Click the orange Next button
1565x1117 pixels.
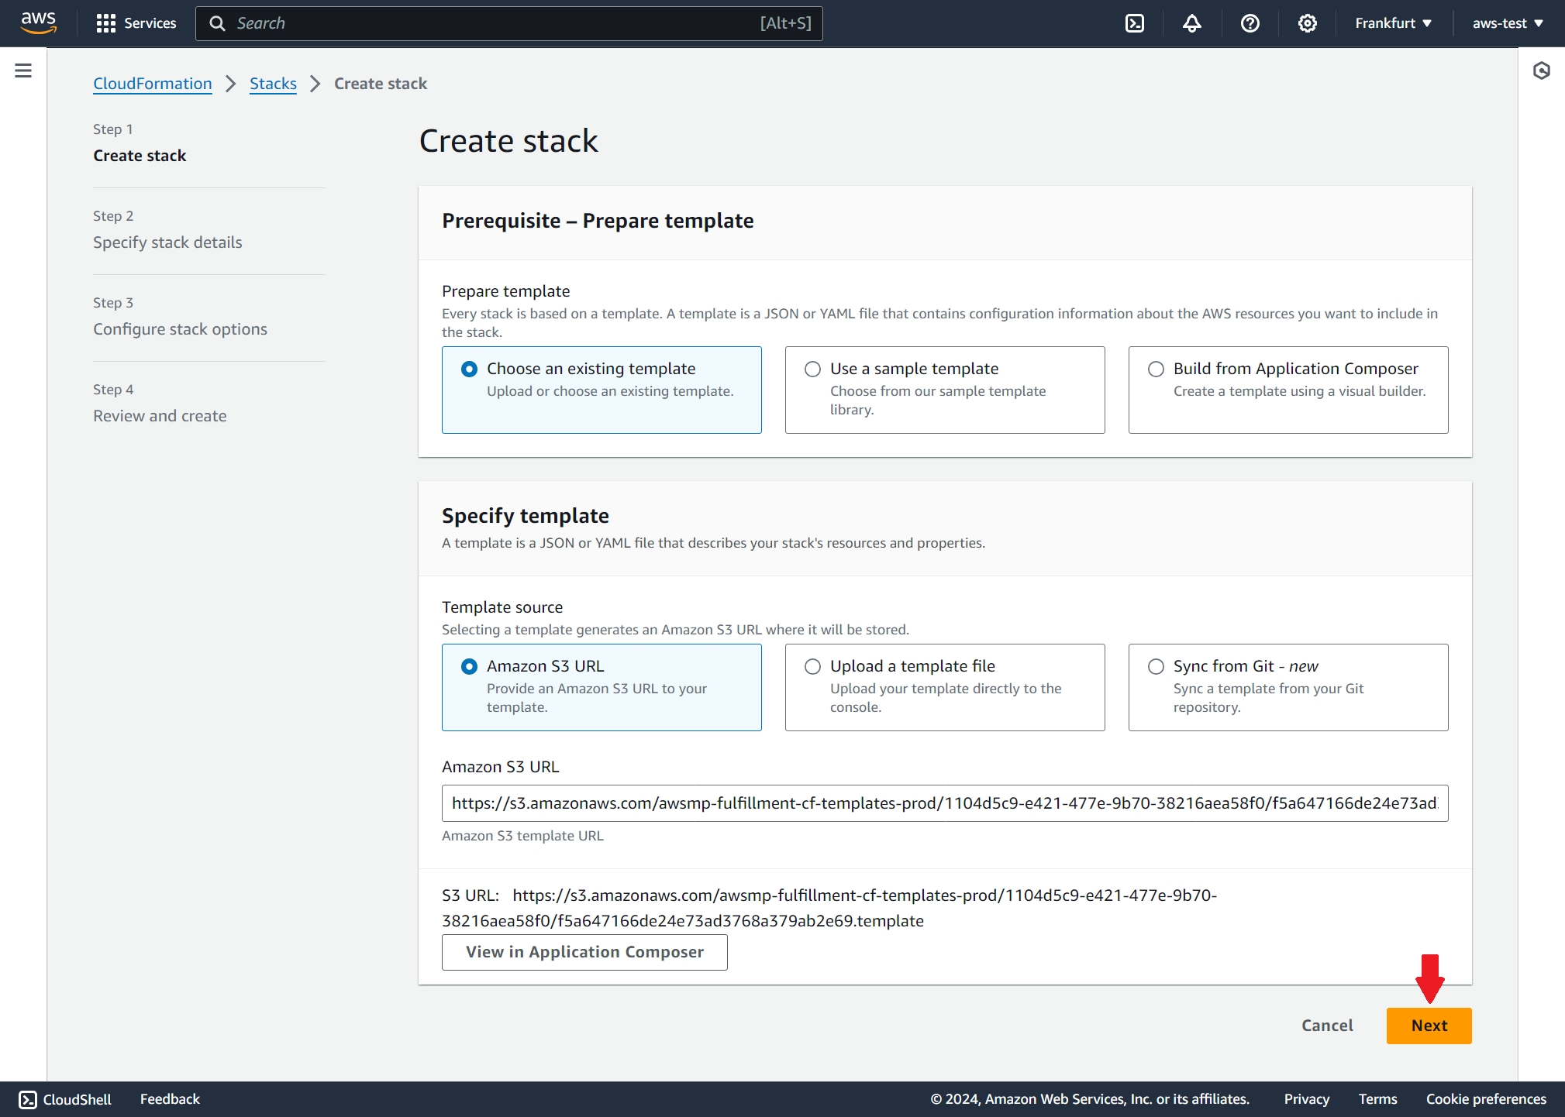coord(1429,1026)
